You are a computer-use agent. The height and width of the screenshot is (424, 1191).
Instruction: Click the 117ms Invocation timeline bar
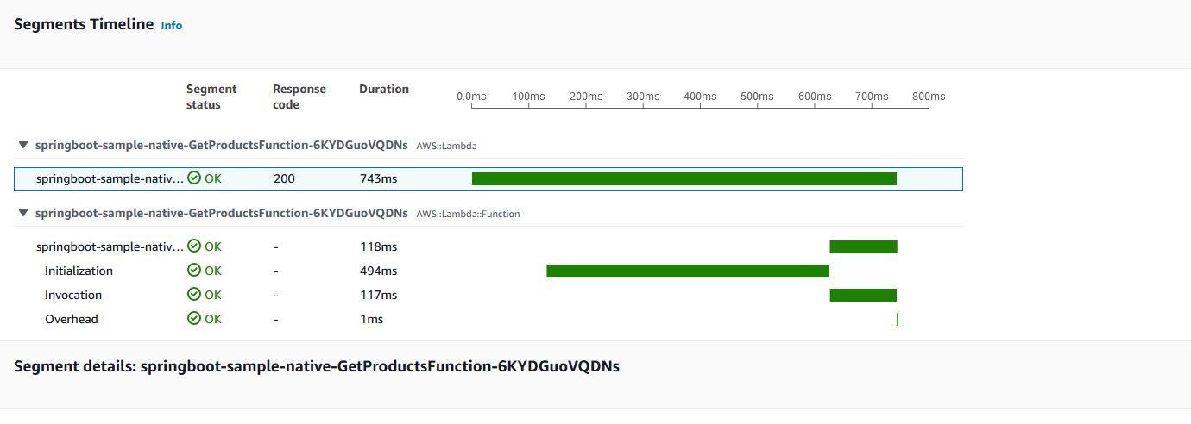tap(863, 295)
